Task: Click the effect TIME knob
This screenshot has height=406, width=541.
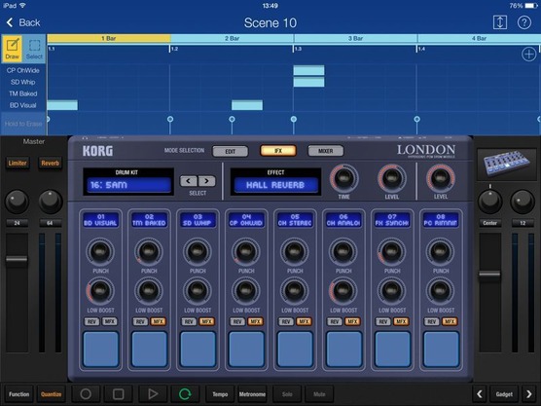Action: [343, 178]
